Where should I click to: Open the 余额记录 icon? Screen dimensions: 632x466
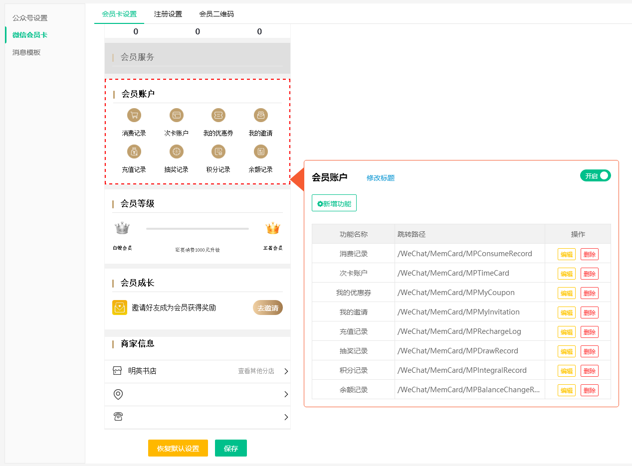click(x=260, y=152)
